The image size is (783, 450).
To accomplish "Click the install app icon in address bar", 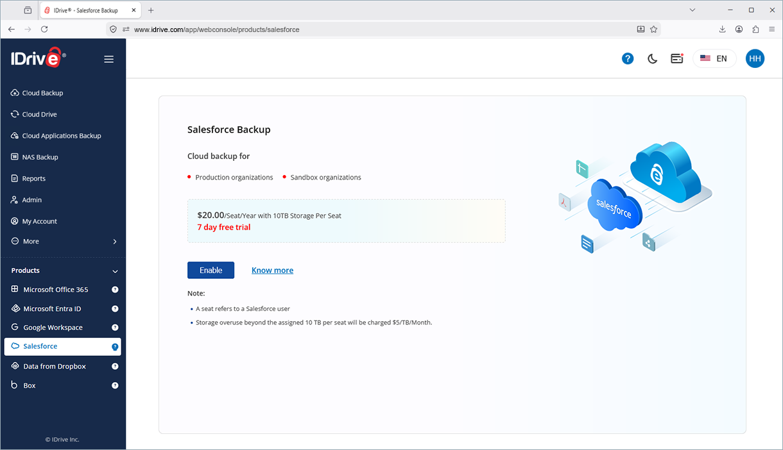I will click(x=641, y=29).
